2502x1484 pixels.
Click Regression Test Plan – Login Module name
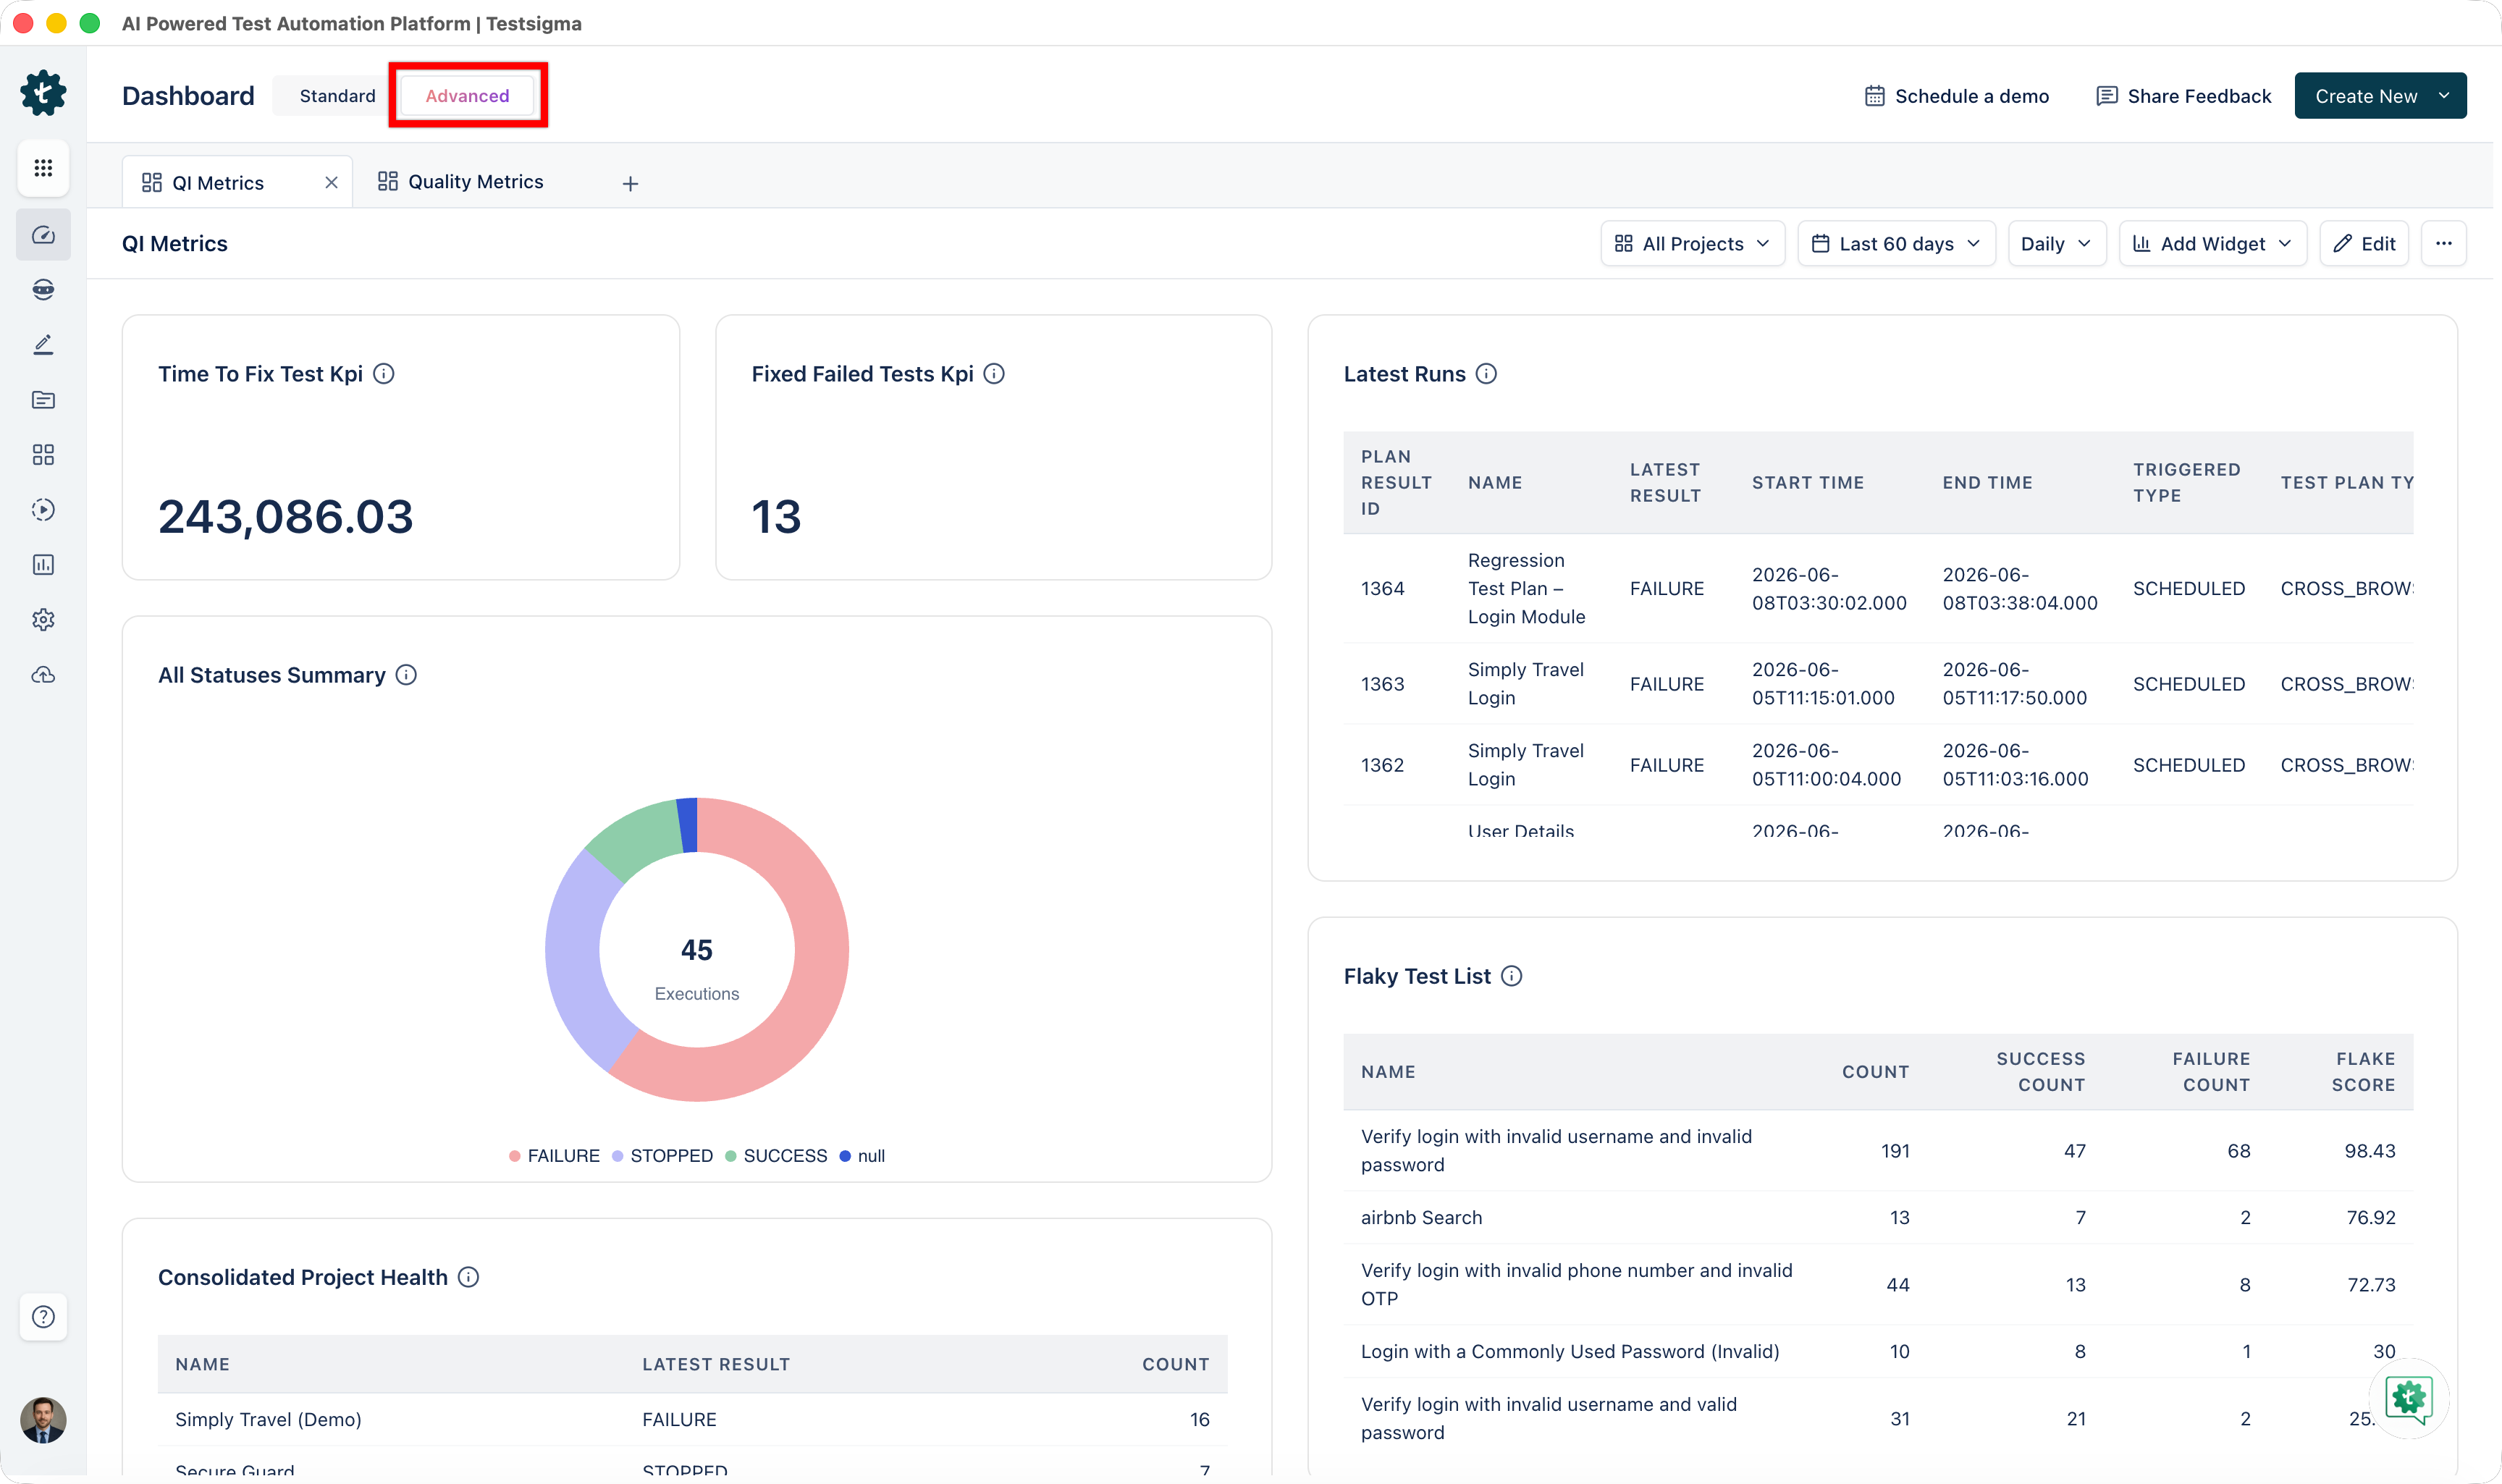pyautogui.click(x=1526, y=589)
